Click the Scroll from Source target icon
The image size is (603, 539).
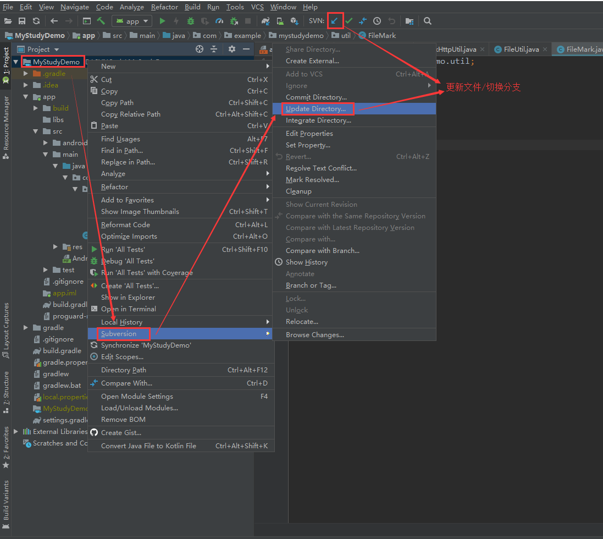pyautogui.click(x=199, y=49)
